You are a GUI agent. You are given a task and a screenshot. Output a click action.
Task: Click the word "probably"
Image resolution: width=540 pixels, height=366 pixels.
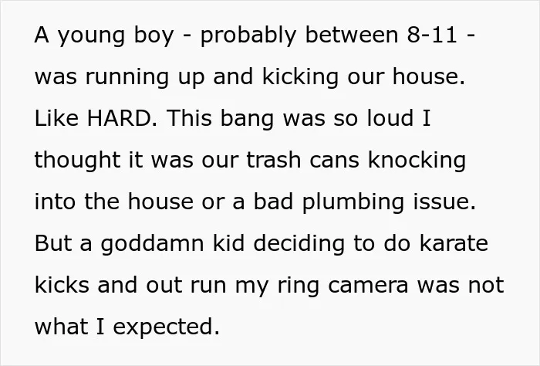click(x=248, y=36)
